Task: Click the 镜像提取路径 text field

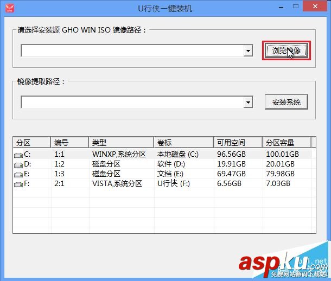Action: tap(132, 103)
